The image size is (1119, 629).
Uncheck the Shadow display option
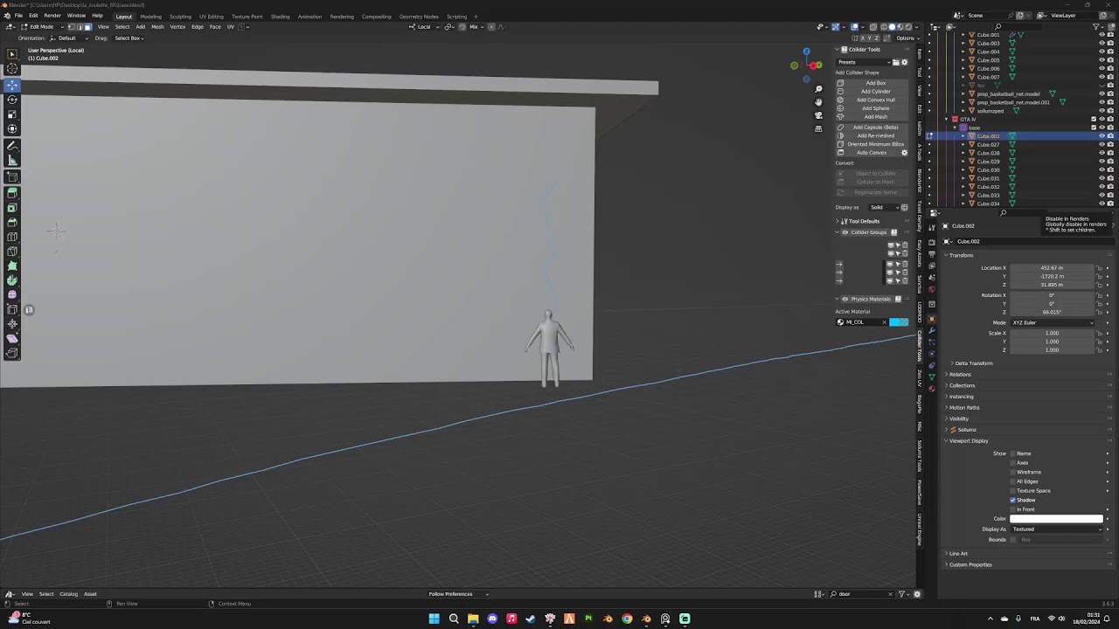click(x=1013, y=500)
